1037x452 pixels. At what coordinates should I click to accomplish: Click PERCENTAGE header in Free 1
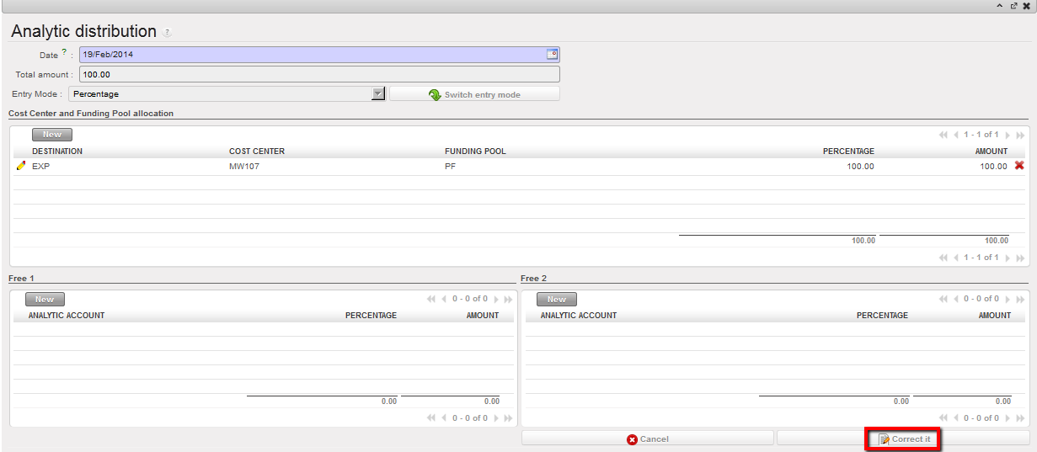point(371,316)
